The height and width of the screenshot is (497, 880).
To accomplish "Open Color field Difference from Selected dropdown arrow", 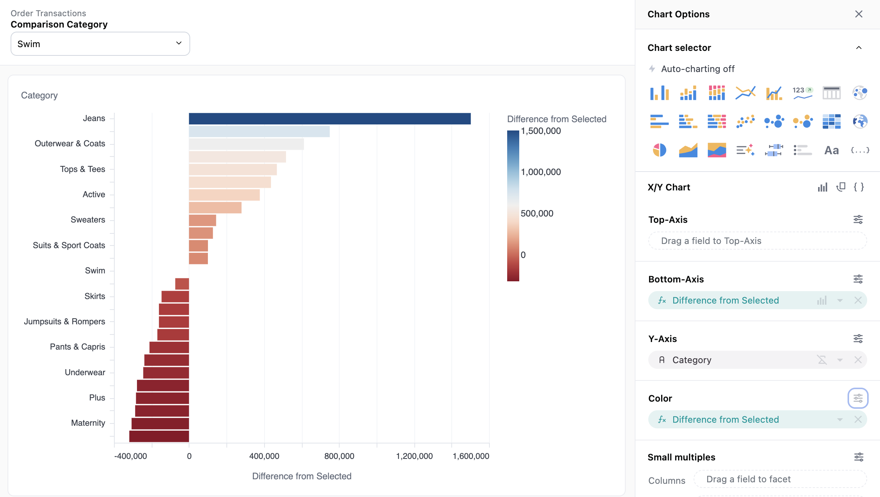I will pyautogui.click(x=840, y=420).
